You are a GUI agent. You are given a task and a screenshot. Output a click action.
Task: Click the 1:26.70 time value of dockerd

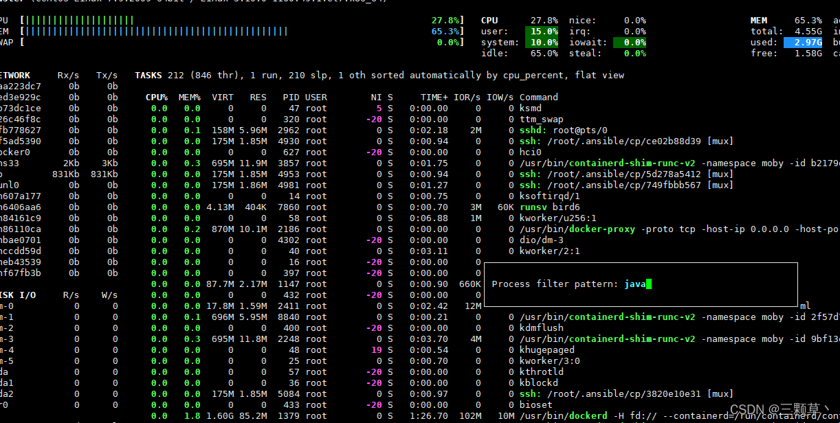point(429,416)
